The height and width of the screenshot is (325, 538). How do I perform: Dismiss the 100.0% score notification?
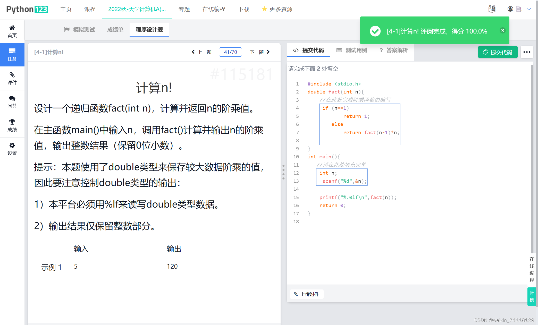pyautogui.click(x=502, y=30)
